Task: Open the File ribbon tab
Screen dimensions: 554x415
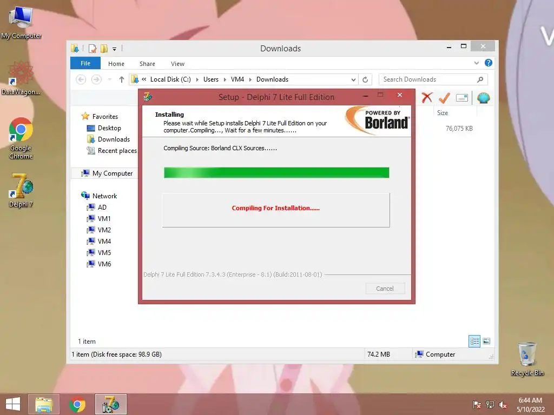Action: point(85,63)
